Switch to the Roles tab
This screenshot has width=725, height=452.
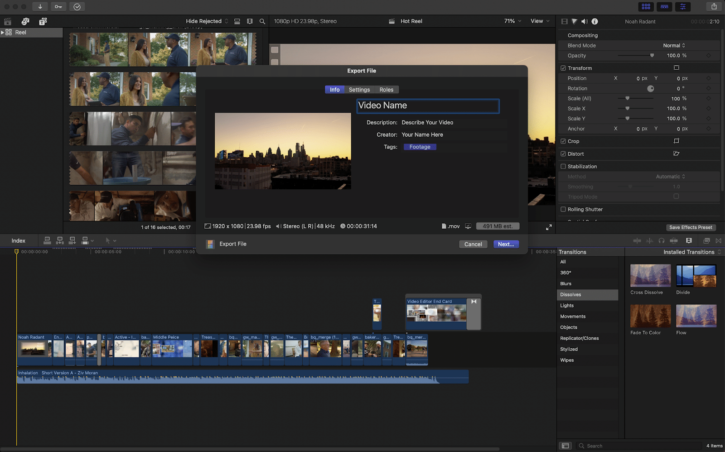point(387,90)
